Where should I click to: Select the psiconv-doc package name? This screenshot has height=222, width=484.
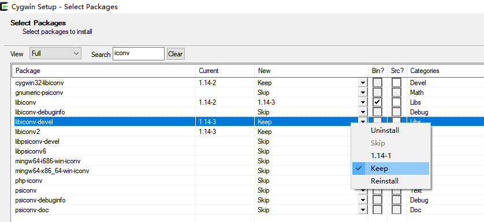click(x=32, y=210)
